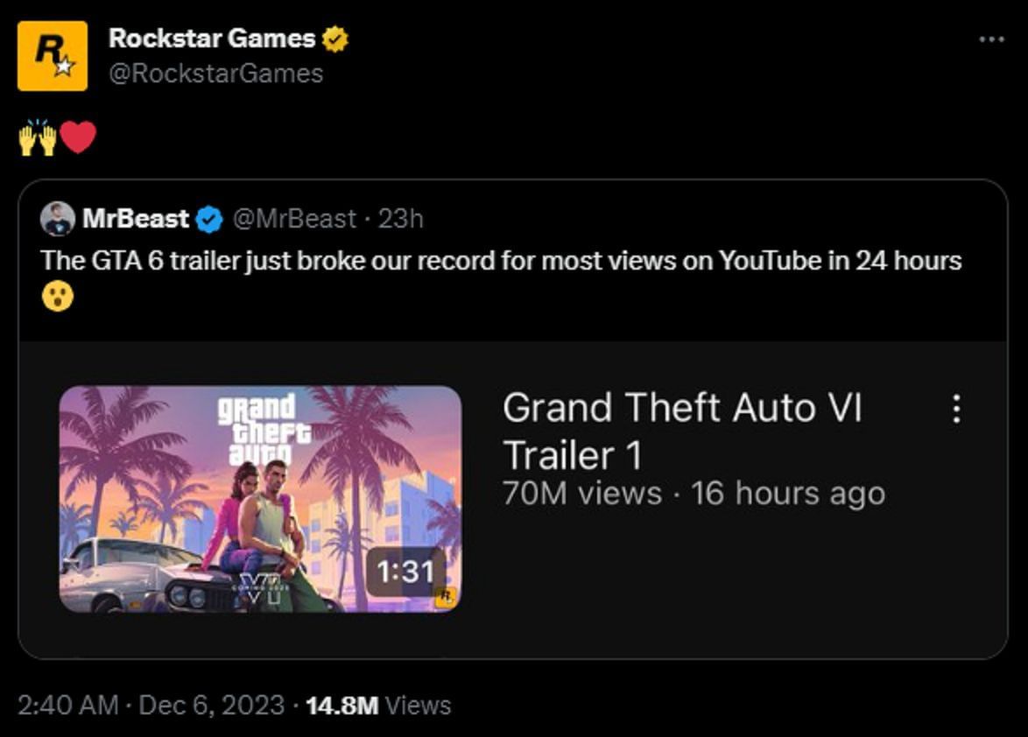Click the 23h timestamp on quoted tweet
Image resolution: width=1028 pixels, height=737 pixels.
point(401,219)
